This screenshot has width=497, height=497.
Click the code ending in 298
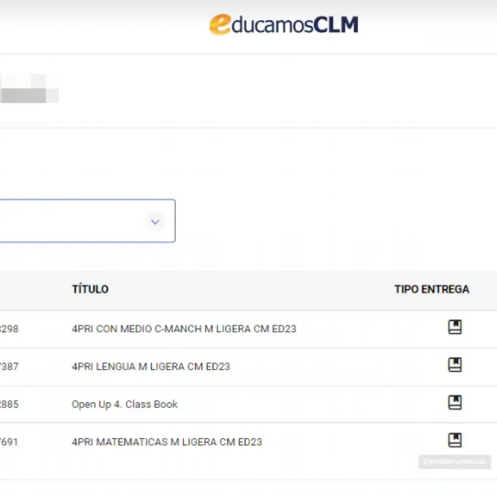9,329
